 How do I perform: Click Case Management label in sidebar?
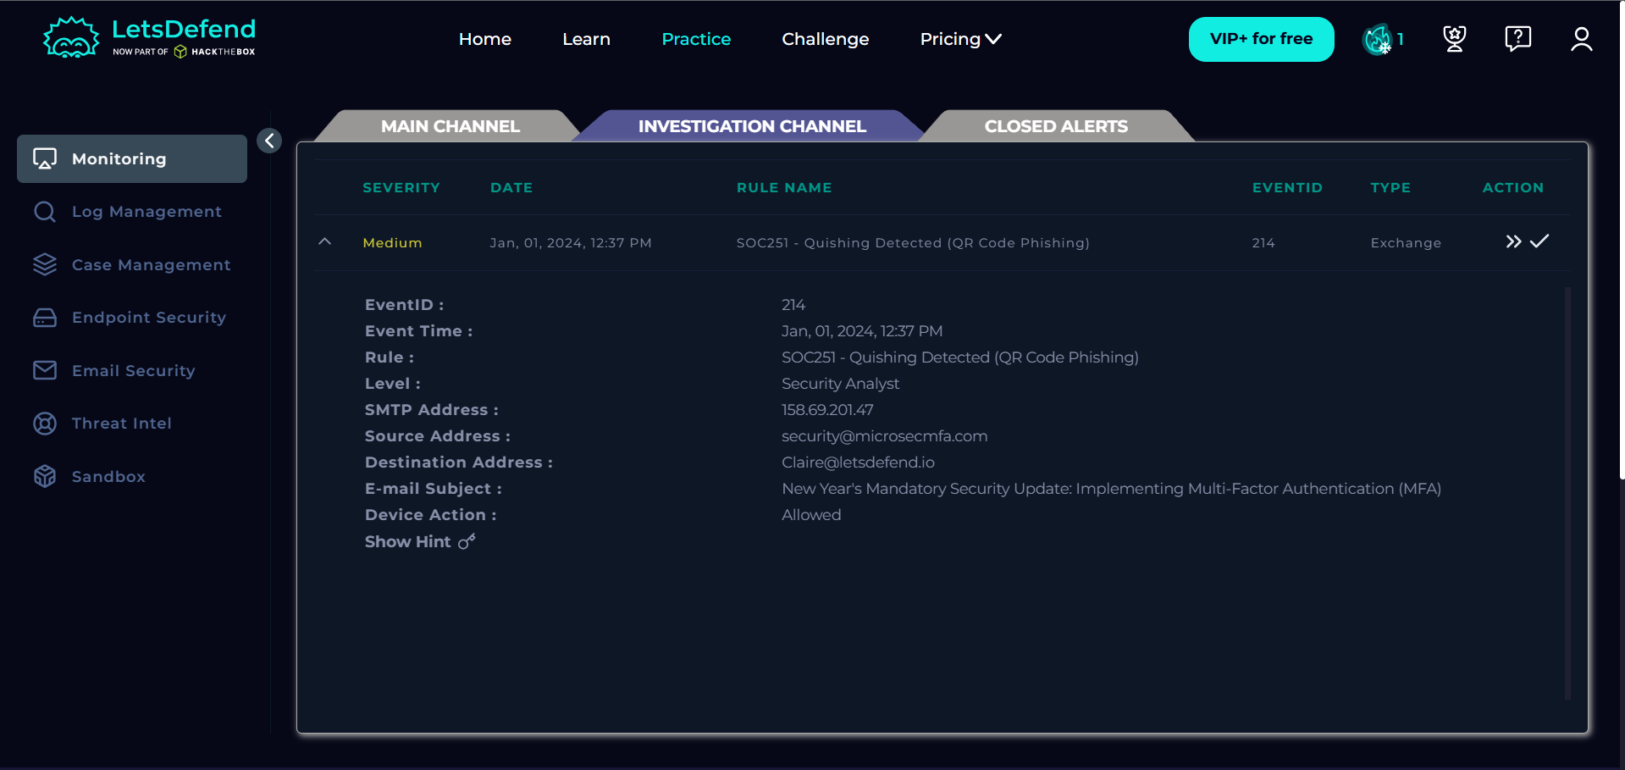pyautogui.click(x=151, y=265)
